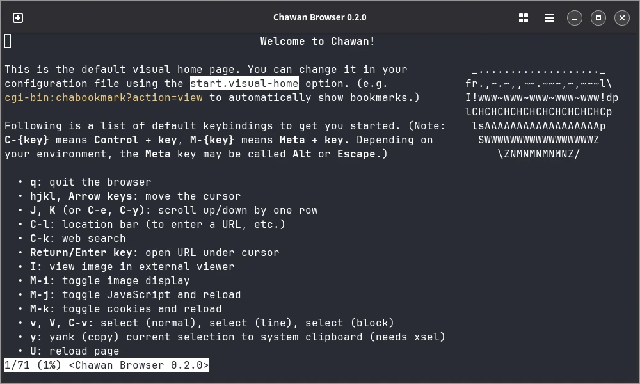Click the 'M-i: toggle image display' line
This screenshot has height=384, width=640.
pos(110,281)
